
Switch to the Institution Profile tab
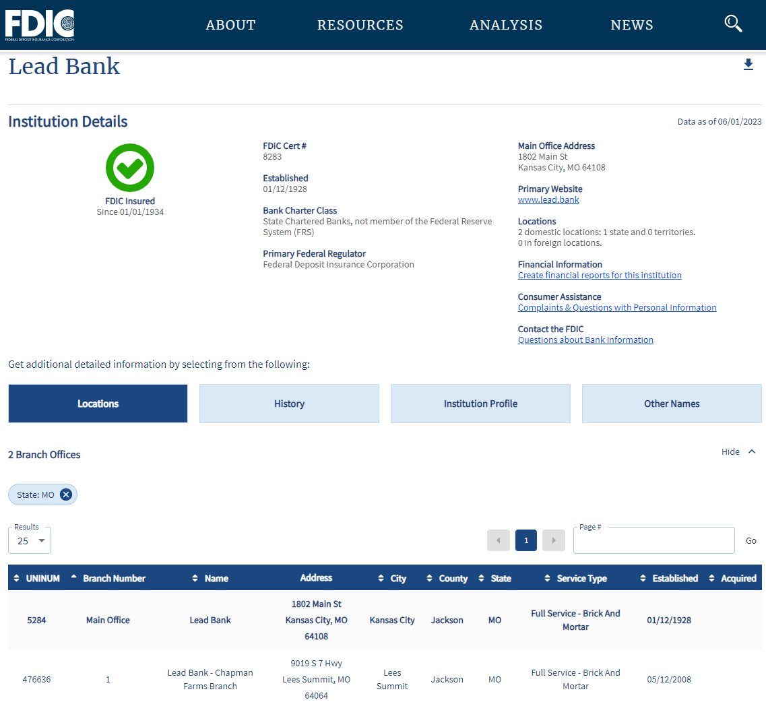pyautogui.click(x=481, y=404)
